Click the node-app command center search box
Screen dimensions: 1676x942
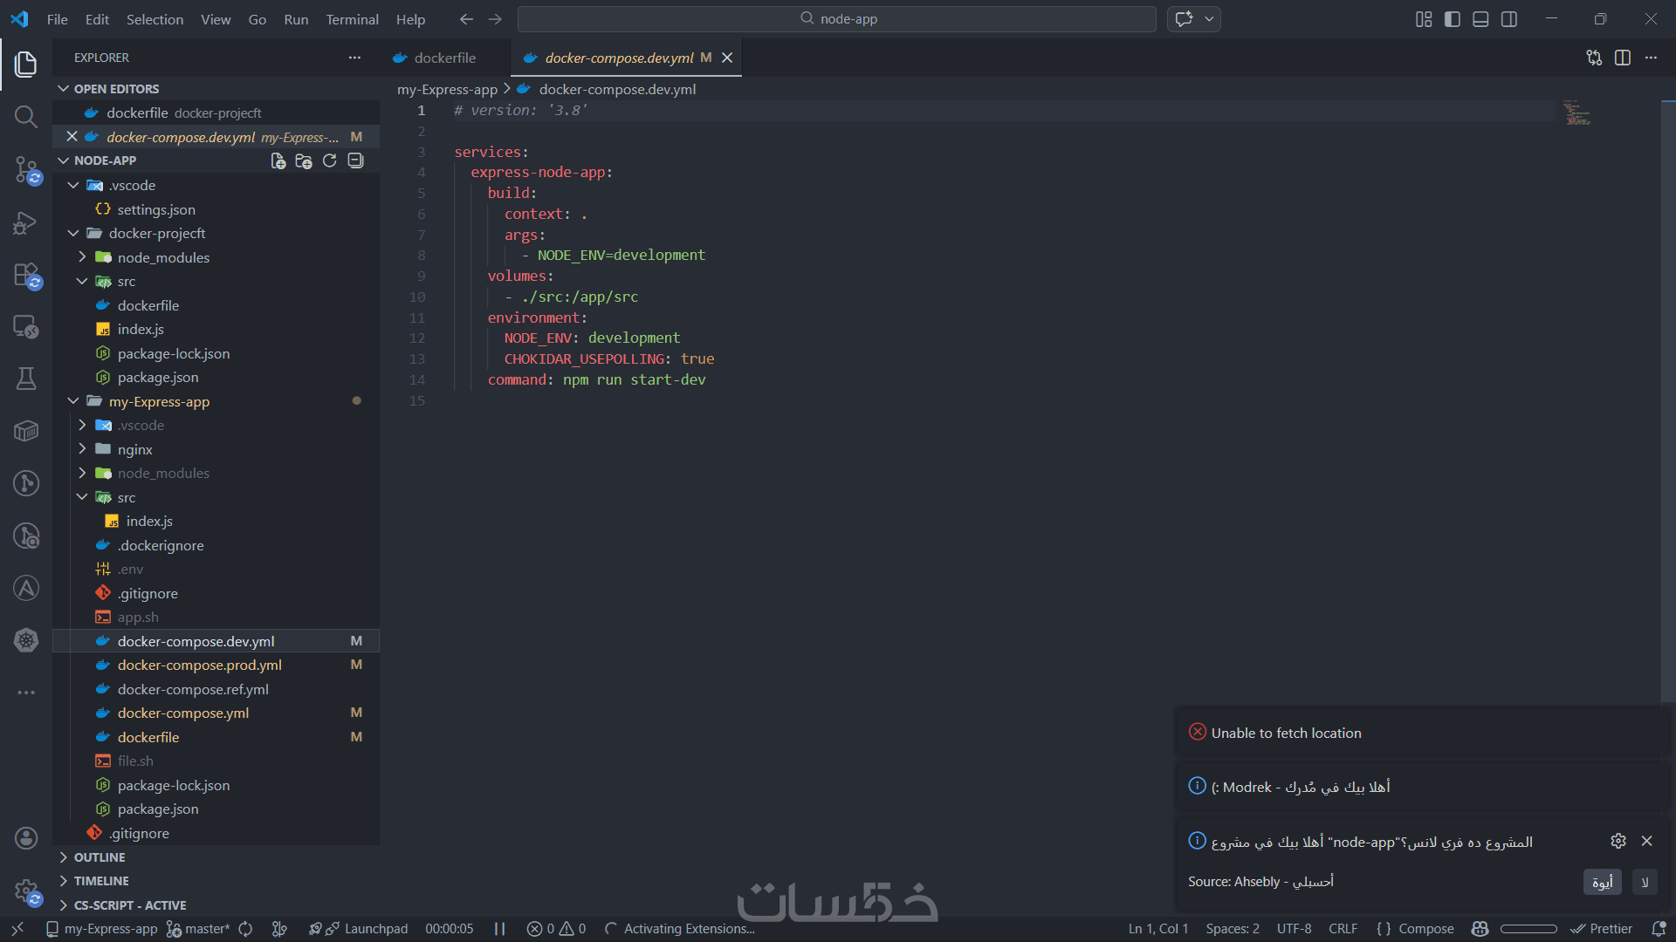836,19
